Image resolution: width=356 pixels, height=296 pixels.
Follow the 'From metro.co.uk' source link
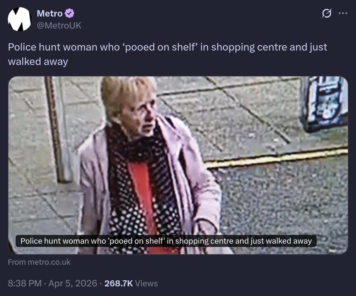pyautogui.click(x=39, y=262)
